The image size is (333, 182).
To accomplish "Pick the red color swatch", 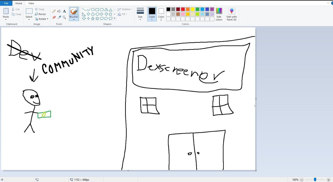I will (183, 9).
